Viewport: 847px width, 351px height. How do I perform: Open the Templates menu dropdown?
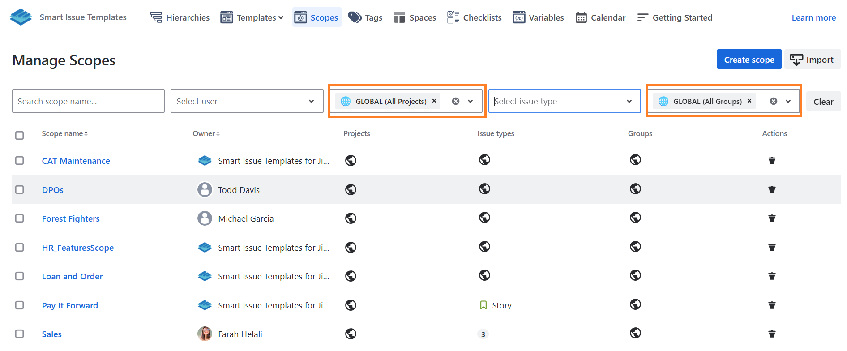[x=252, y=17]
